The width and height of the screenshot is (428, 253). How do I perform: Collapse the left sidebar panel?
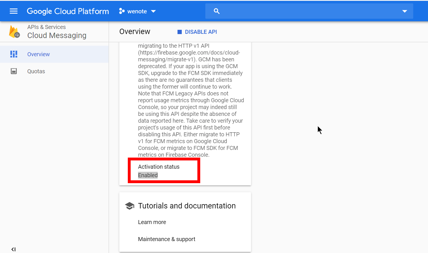[13, 249]
